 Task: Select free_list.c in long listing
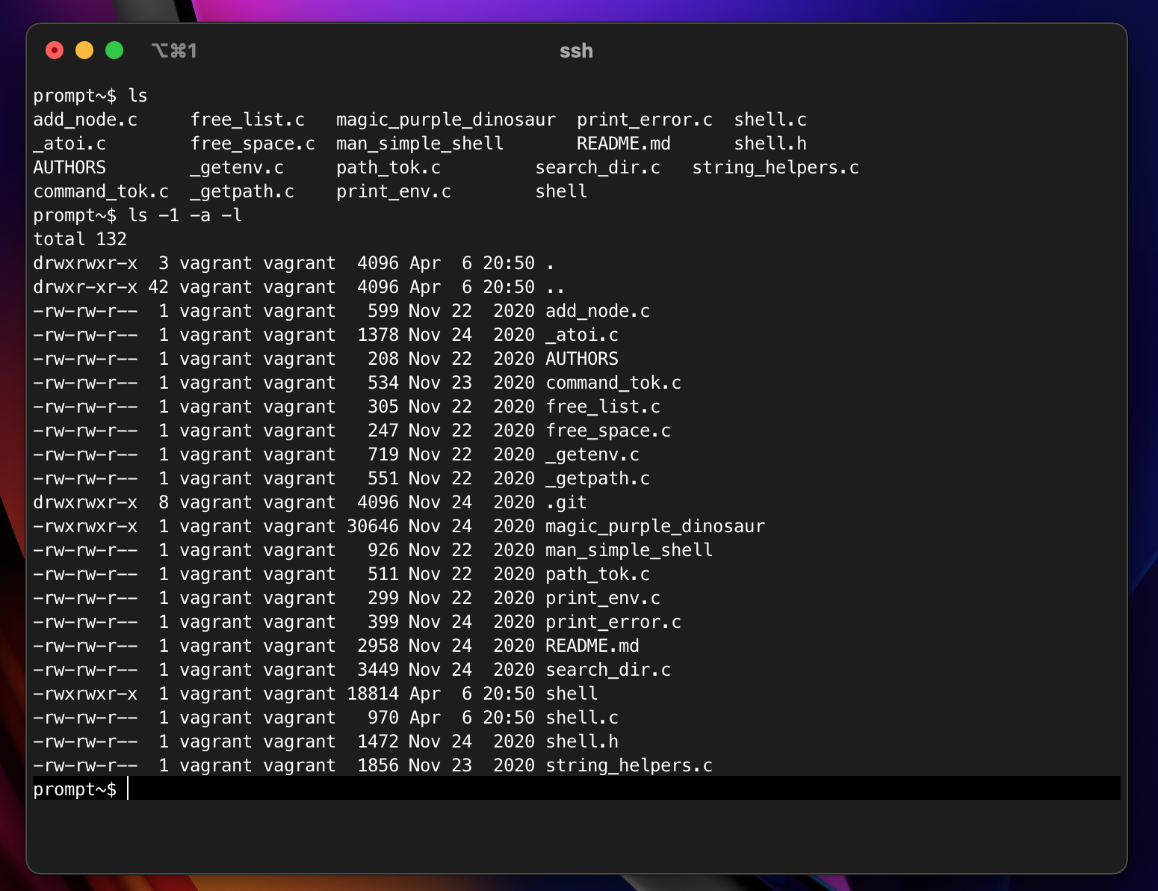tap(603, 407)
